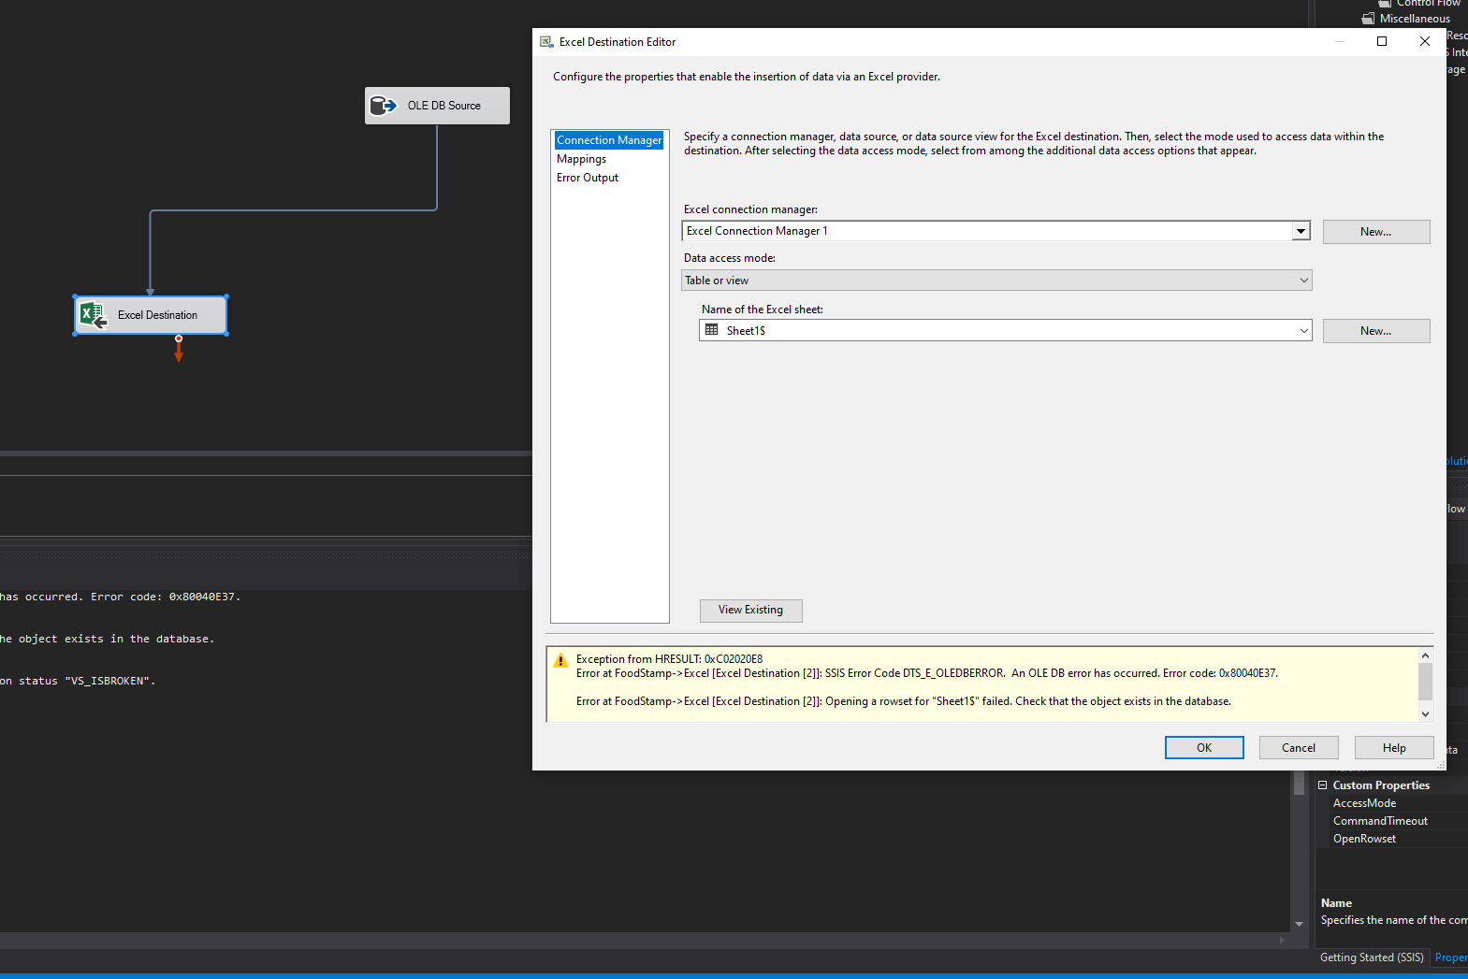Click the Cancel button
This screenshot has height=979, width=1468.
[1298, 748]
